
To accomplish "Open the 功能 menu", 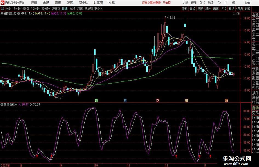I will point(185,3).
